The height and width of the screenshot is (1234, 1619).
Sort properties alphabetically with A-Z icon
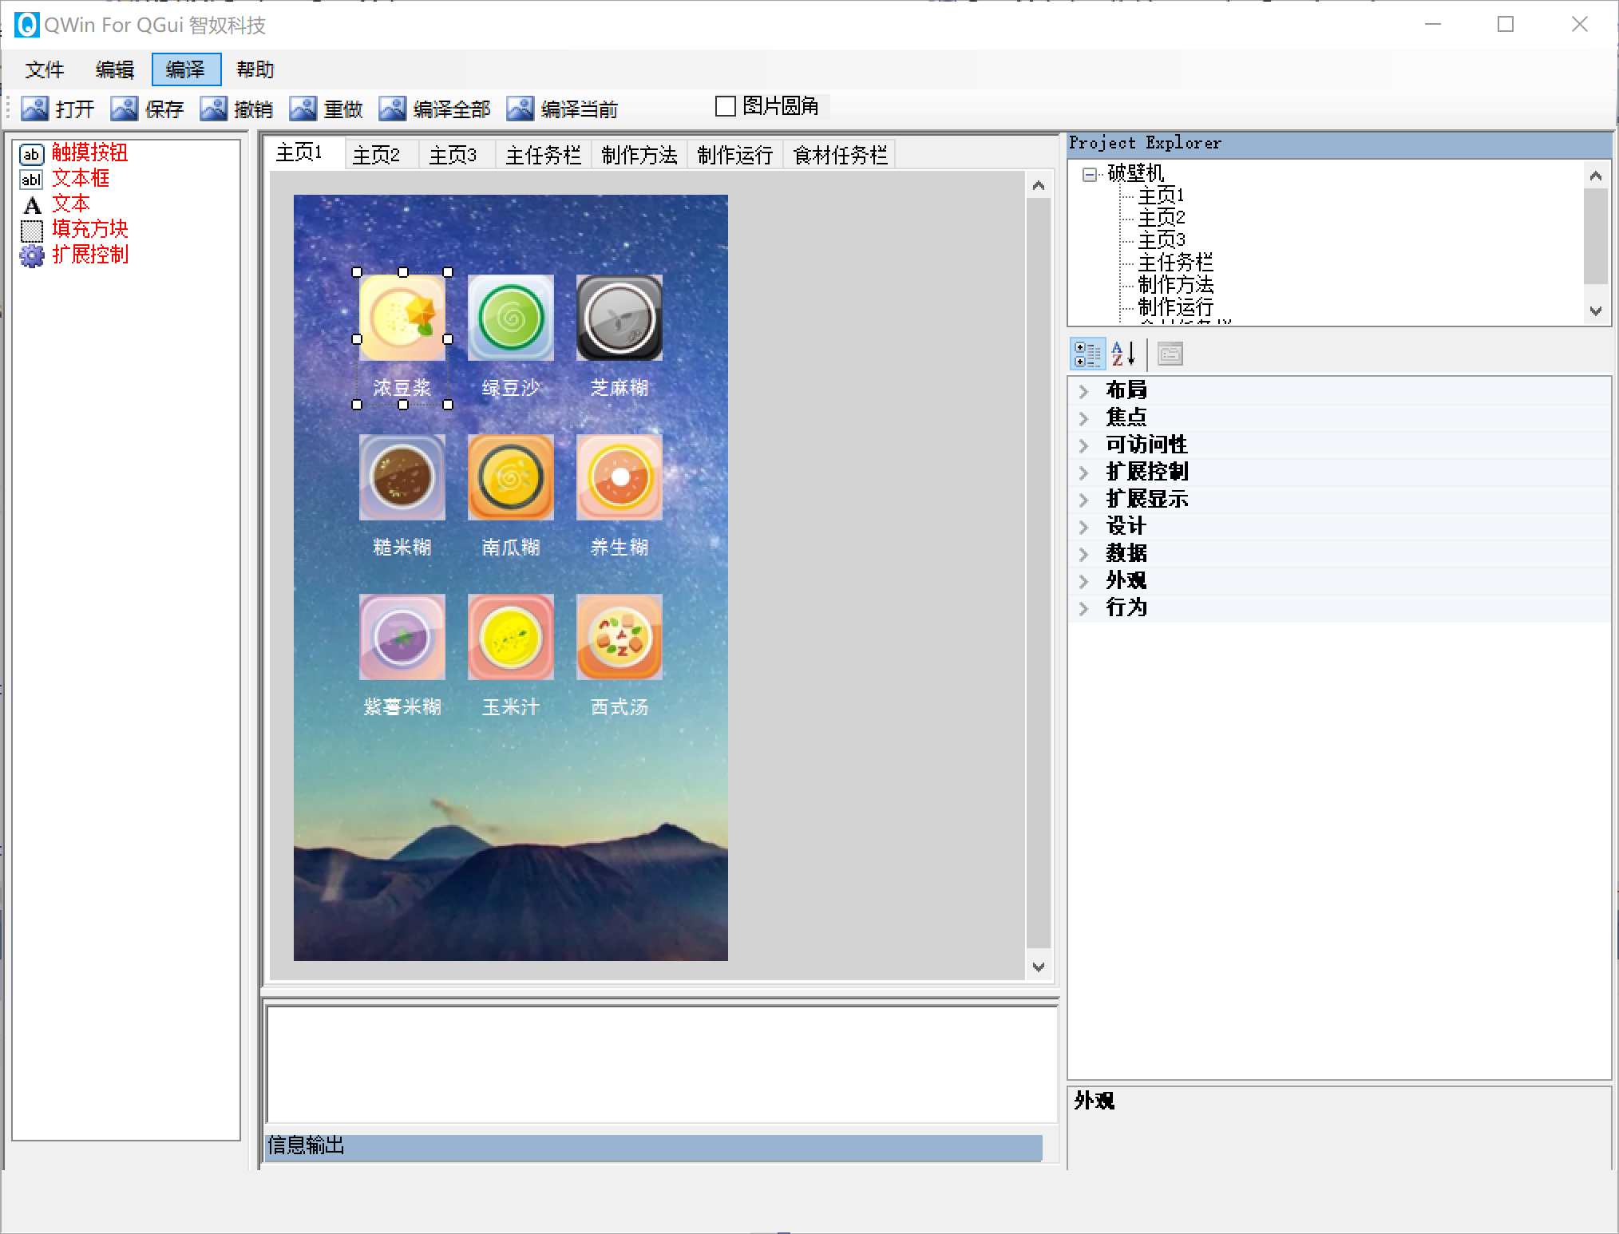tap(1123, 354)
